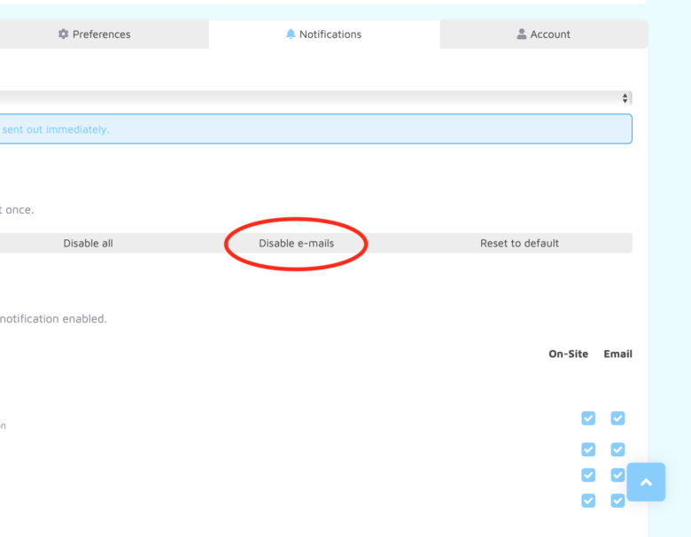Image resolution: width=691 pixels, height=537 pixels.
Task: Disable the third row Email notification checkbox
Action: click(617, 475)
